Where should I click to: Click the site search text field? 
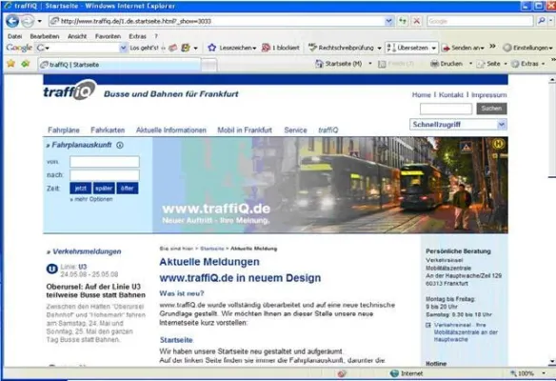(446, 109)
